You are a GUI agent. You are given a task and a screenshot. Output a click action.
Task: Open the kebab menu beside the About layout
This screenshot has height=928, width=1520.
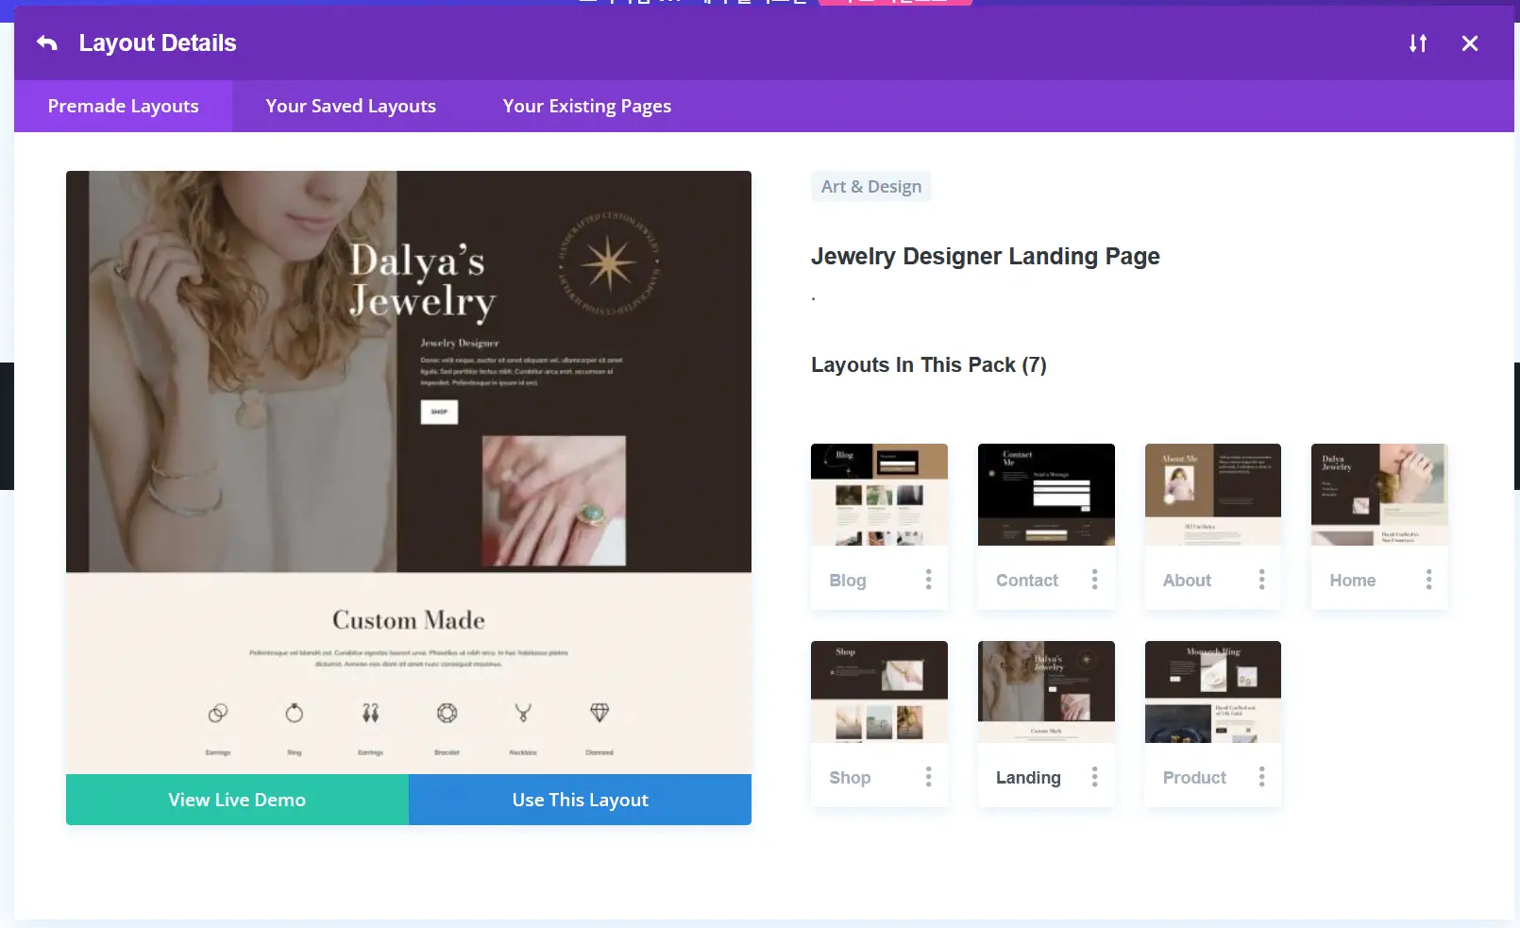tap(1261, 580)
